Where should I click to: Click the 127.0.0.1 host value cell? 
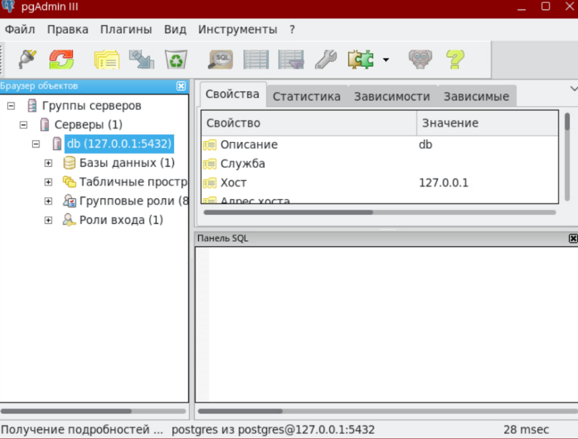[x=444, y=183]
